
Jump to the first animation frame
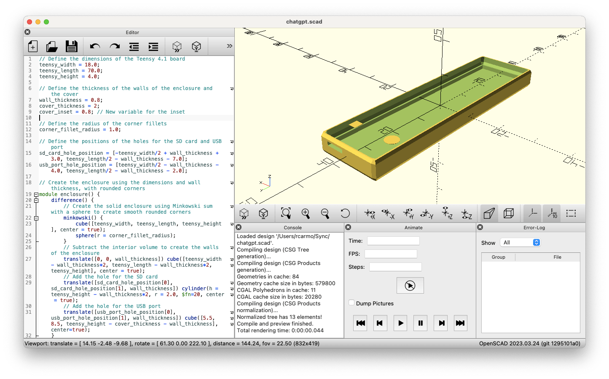coord(360,323)
